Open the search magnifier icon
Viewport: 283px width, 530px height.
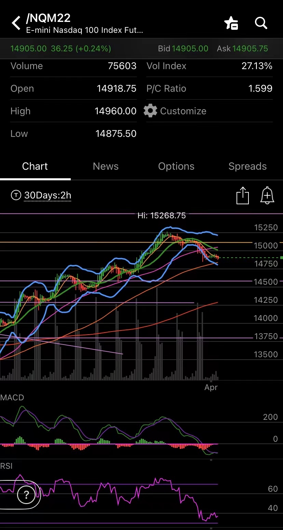[261, 23]
